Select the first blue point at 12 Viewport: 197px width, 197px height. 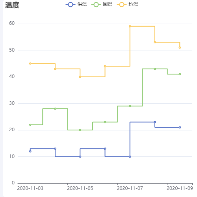(30, 151)
